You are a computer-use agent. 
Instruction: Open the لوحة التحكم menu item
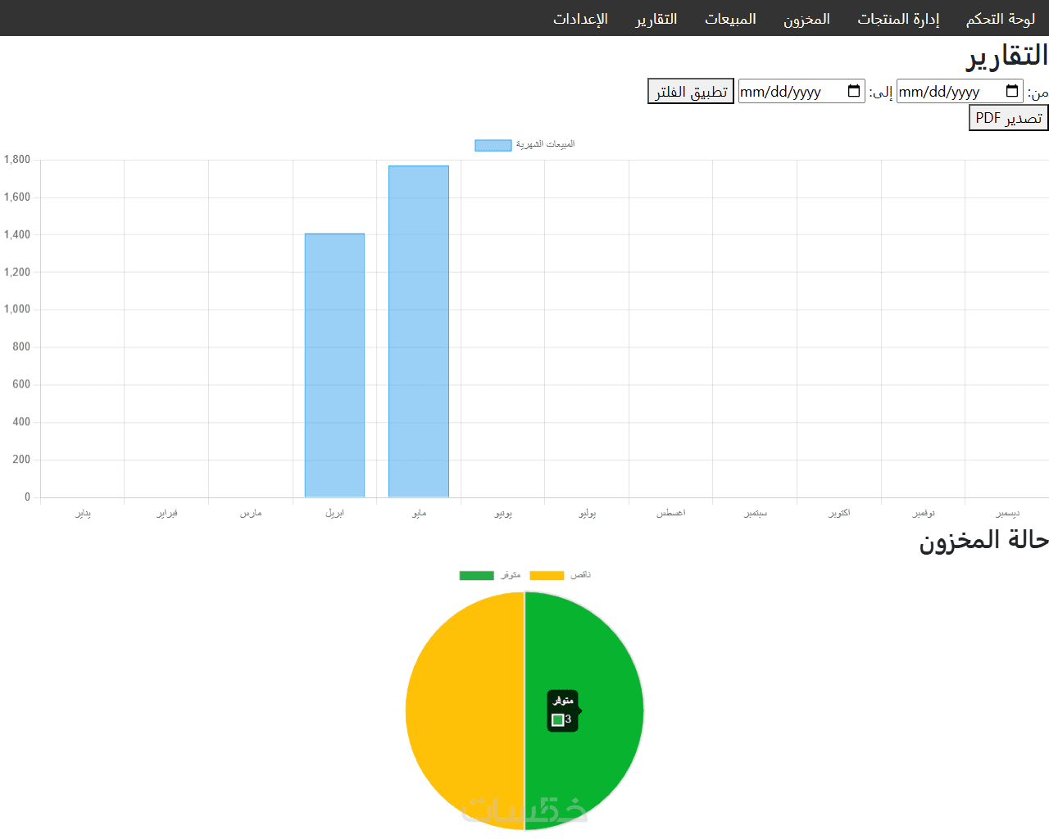tap(1001, 19)
